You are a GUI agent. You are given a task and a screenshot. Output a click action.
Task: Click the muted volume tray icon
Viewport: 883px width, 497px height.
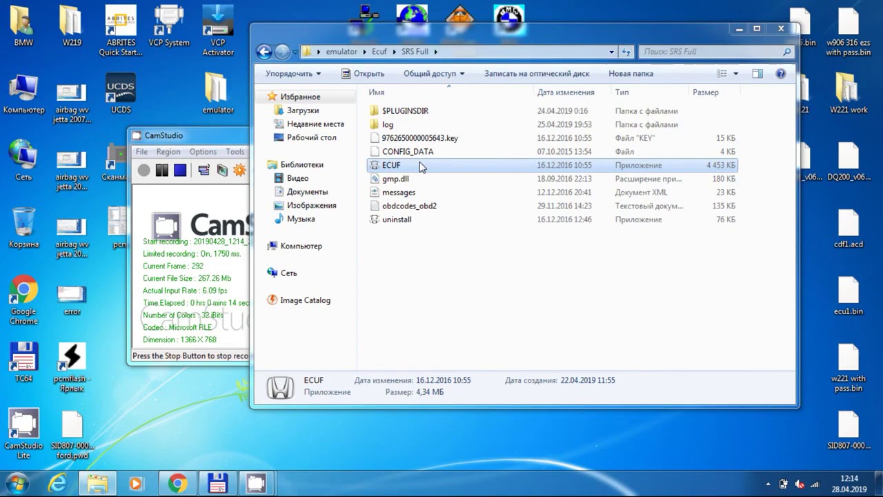[800, 484]
